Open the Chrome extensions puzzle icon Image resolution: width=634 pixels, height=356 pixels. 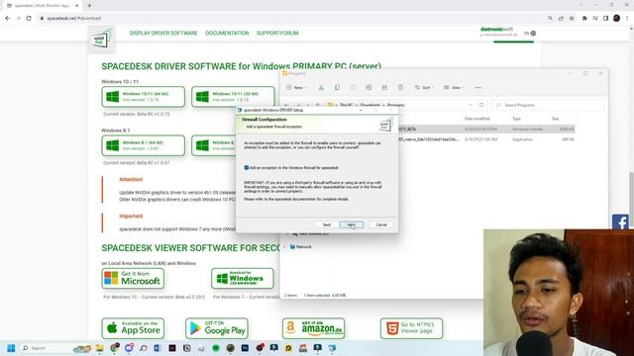pyautogui.click(x=584, y=18)
